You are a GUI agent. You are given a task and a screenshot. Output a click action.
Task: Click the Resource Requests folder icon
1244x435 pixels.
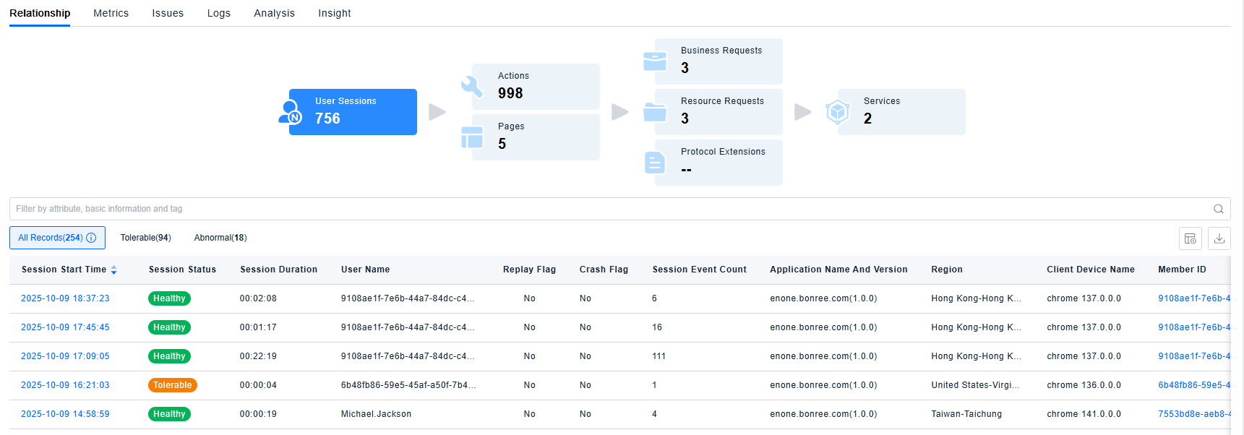[655, 112]
